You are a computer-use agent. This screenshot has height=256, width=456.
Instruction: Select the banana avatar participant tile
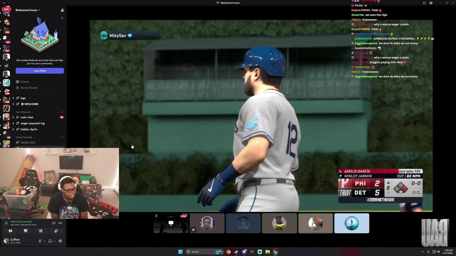tap(279, 223)
